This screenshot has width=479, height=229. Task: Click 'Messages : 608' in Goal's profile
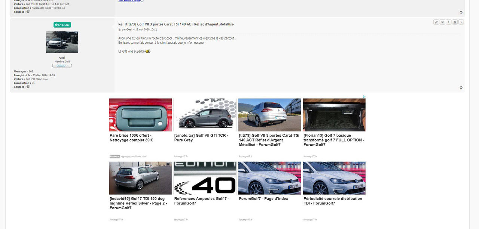tap(24, 71)
